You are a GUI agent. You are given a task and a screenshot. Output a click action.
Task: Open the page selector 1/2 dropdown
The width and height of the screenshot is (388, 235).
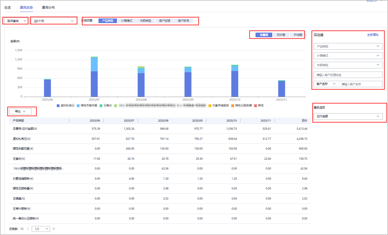click(x=41, y=229)
